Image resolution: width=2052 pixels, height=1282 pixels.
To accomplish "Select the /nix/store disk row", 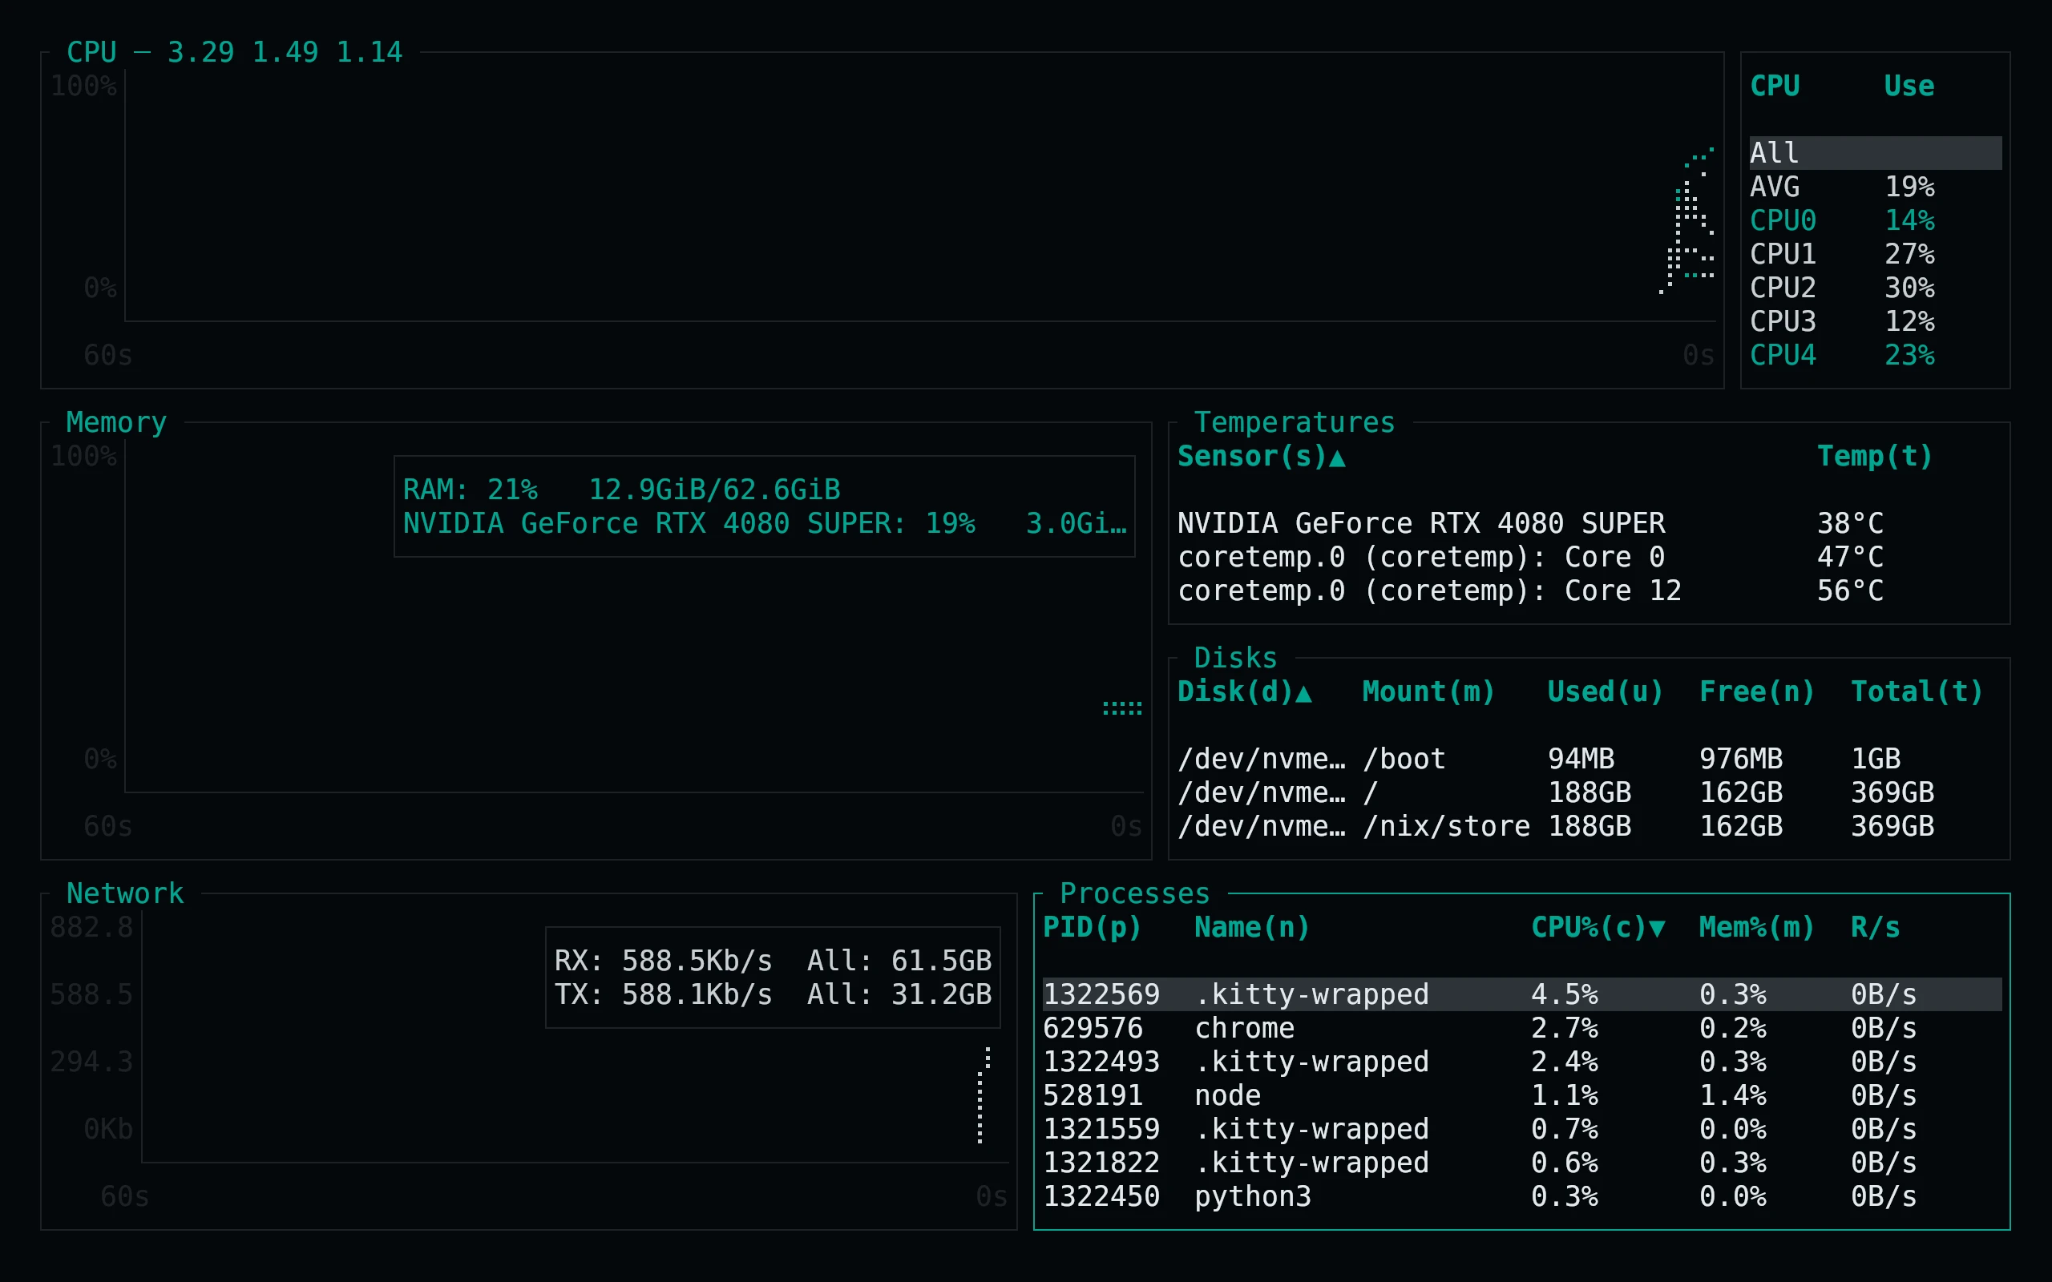I will 1589,826.
